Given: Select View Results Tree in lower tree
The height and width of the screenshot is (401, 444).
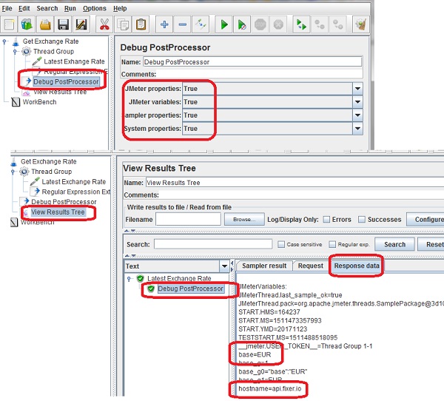Looking at the screenshot, I should (58, 212).
